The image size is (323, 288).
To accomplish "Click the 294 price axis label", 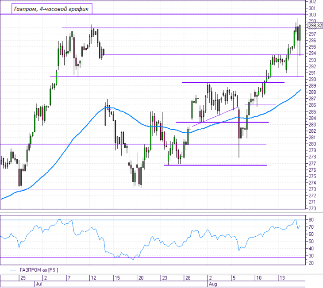I will (x=312, y=54).
